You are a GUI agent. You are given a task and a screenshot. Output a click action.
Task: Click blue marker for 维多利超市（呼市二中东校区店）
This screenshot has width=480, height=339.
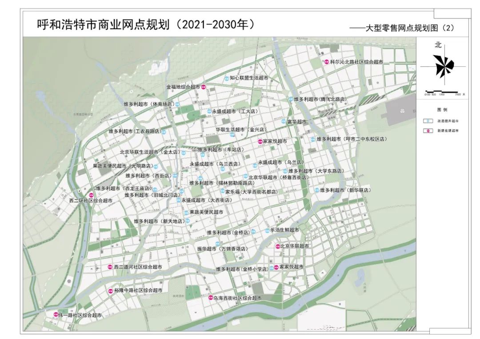coord(313,139)
